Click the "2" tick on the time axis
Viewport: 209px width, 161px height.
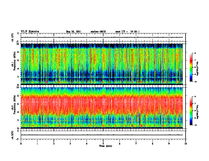tap(54, 144)
